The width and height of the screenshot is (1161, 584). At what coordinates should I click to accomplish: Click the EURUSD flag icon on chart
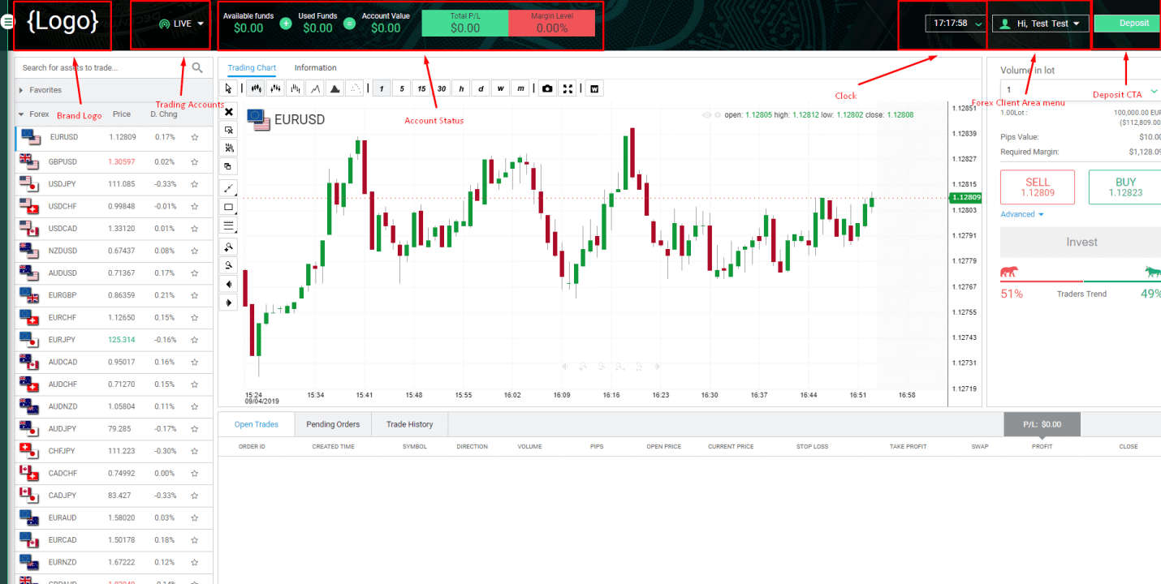coord(258,120)
